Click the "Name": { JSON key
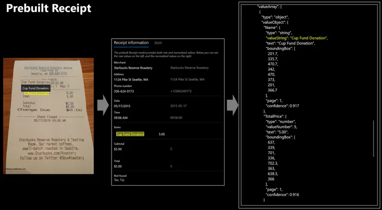Image resolution: width=382 pixels, height=210 pixels. (x=272, y=28)
